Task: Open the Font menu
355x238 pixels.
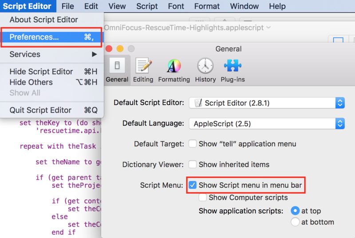Action: 176,6
